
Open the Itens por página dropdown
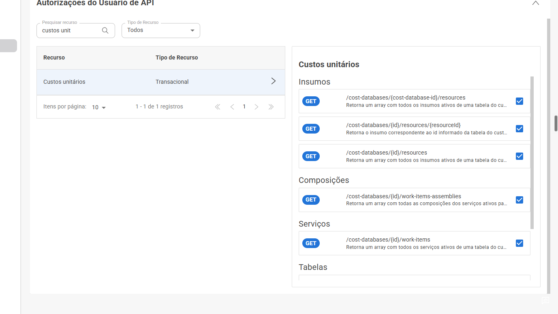tap(99, 107)
